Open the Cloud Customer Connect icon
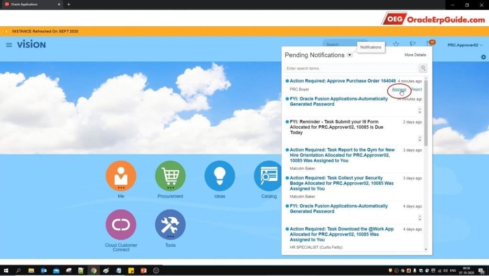 point(121,225)
